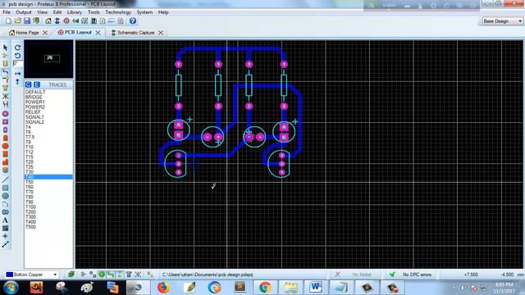Open Microsoft Word from the taskbar
This screenshot has height=295, width=525.
[315, 288]
